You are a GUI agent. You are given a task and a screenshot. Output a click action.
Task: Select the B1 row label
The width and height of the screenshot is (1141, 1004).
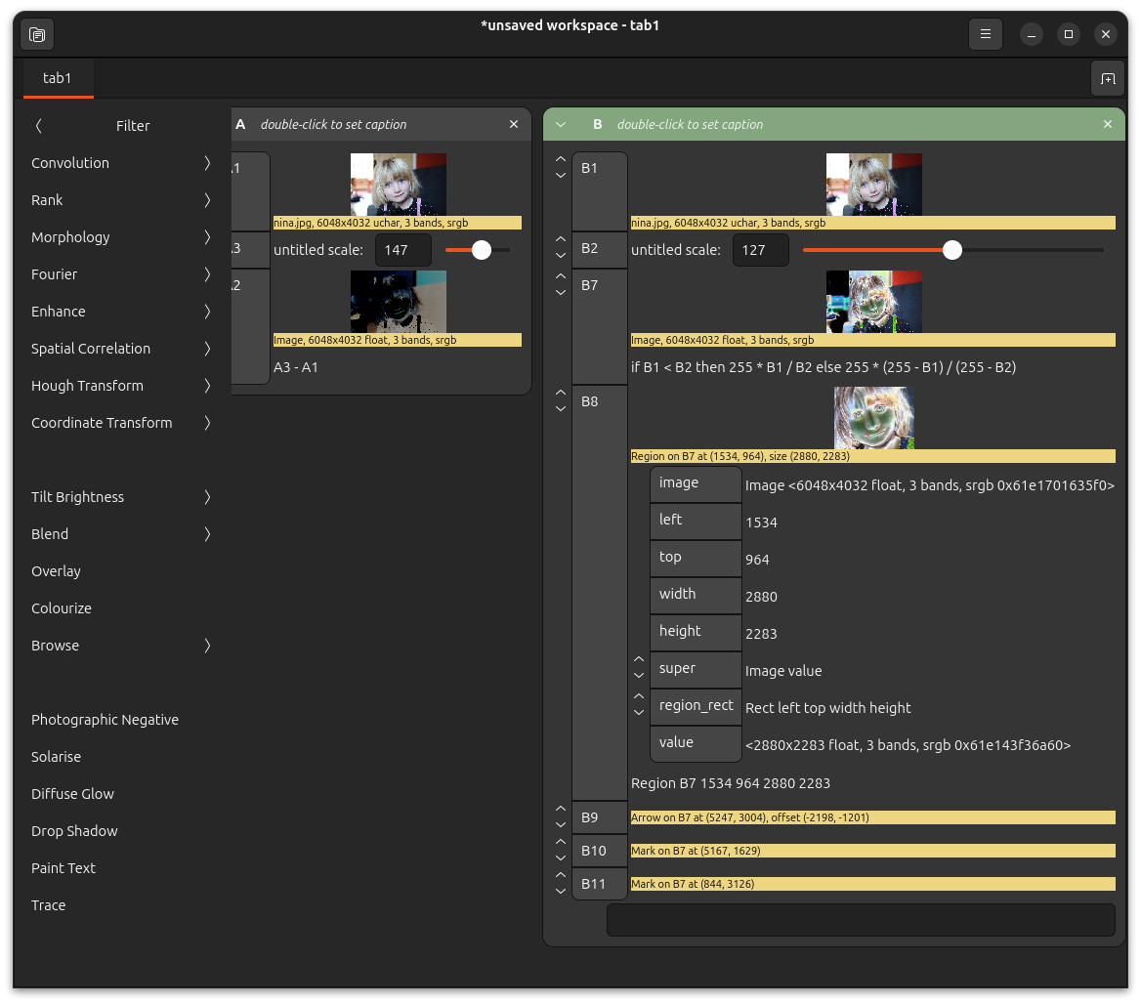[600, 190]
